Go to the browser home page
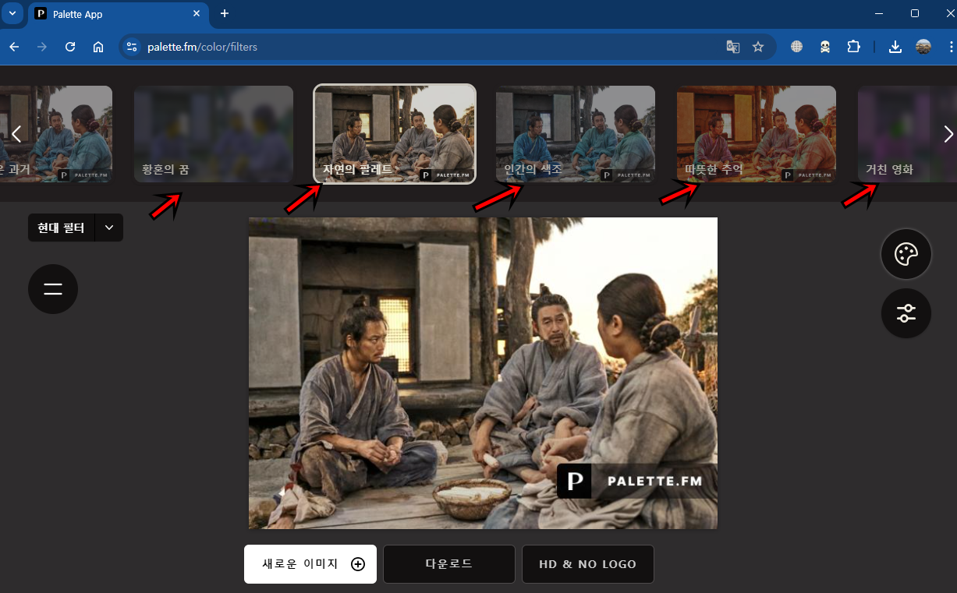The height and width of the screenshot is (593, 957). pos(98,47)
